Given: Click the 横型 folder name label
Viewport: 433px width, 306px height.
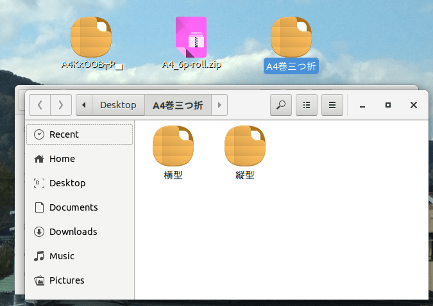Looking at the screenshot, I should point(173,175).
